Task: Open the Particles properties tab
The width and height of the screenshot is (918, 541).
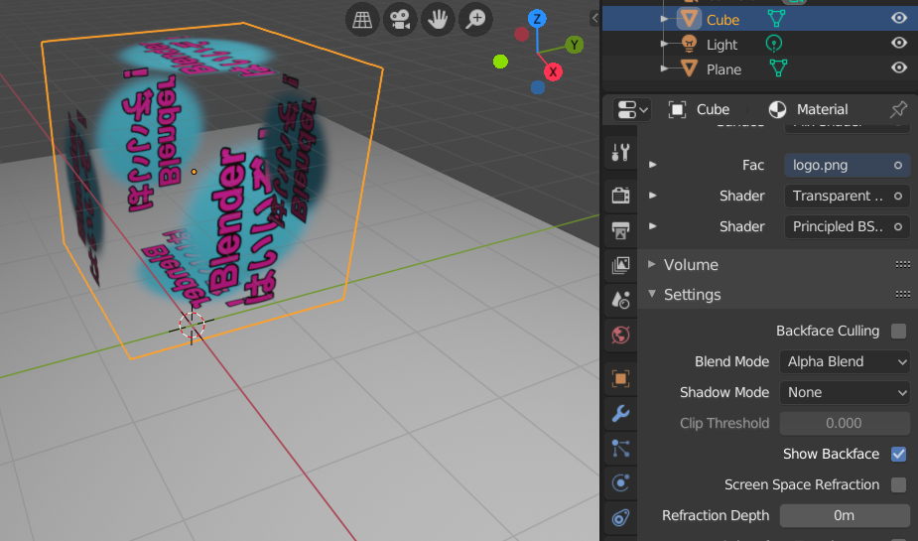Action: (x=620, y=449)
